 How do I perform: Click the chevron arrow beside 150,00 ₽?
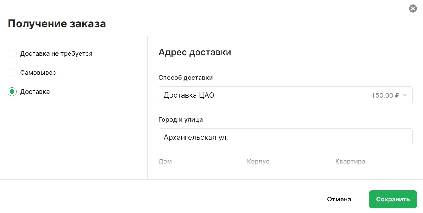point(405,95)
